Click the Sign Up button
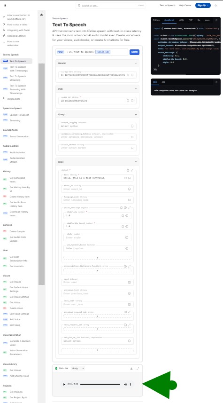Screen dimensions: 223x403 [x=203, y=5]
